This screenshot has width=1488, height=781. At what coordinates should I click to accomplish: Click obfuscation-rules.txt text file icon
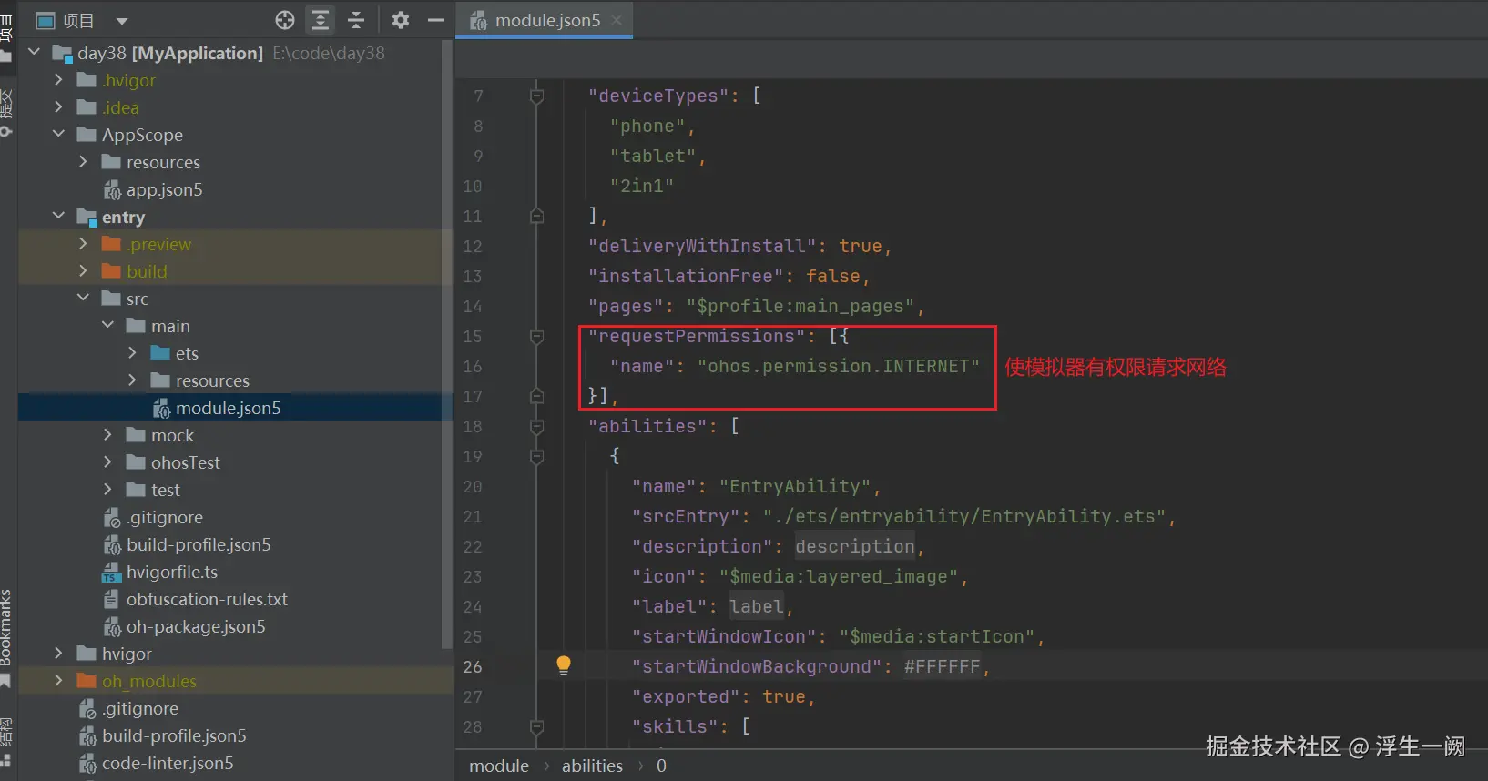pyautogui.click(x=111, y=599)
